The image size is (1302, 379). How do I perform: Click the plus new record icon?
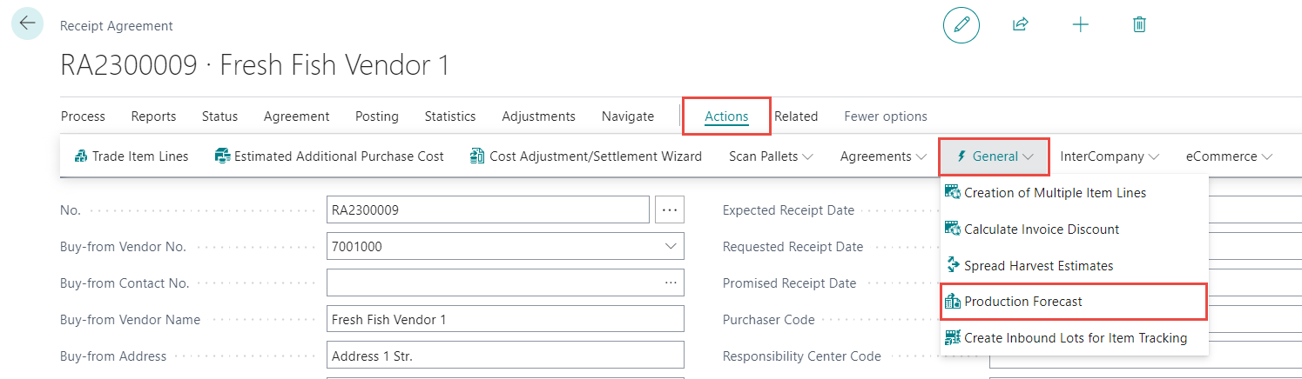tap(1080, 25)
